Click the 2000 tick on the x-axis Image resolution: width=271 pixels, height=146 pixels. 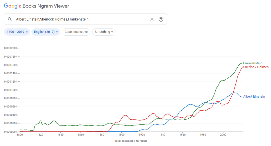click(223, 134)
